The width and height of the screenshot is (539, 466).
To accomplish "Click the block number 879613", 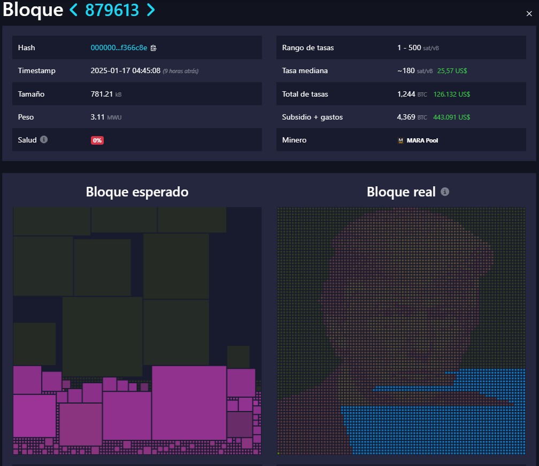I will click(x=112, y=10).
